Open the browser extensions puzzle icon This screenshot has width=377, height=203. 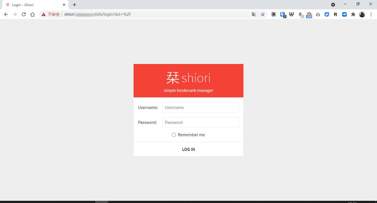pyautogui.click(x=353, y=14)
